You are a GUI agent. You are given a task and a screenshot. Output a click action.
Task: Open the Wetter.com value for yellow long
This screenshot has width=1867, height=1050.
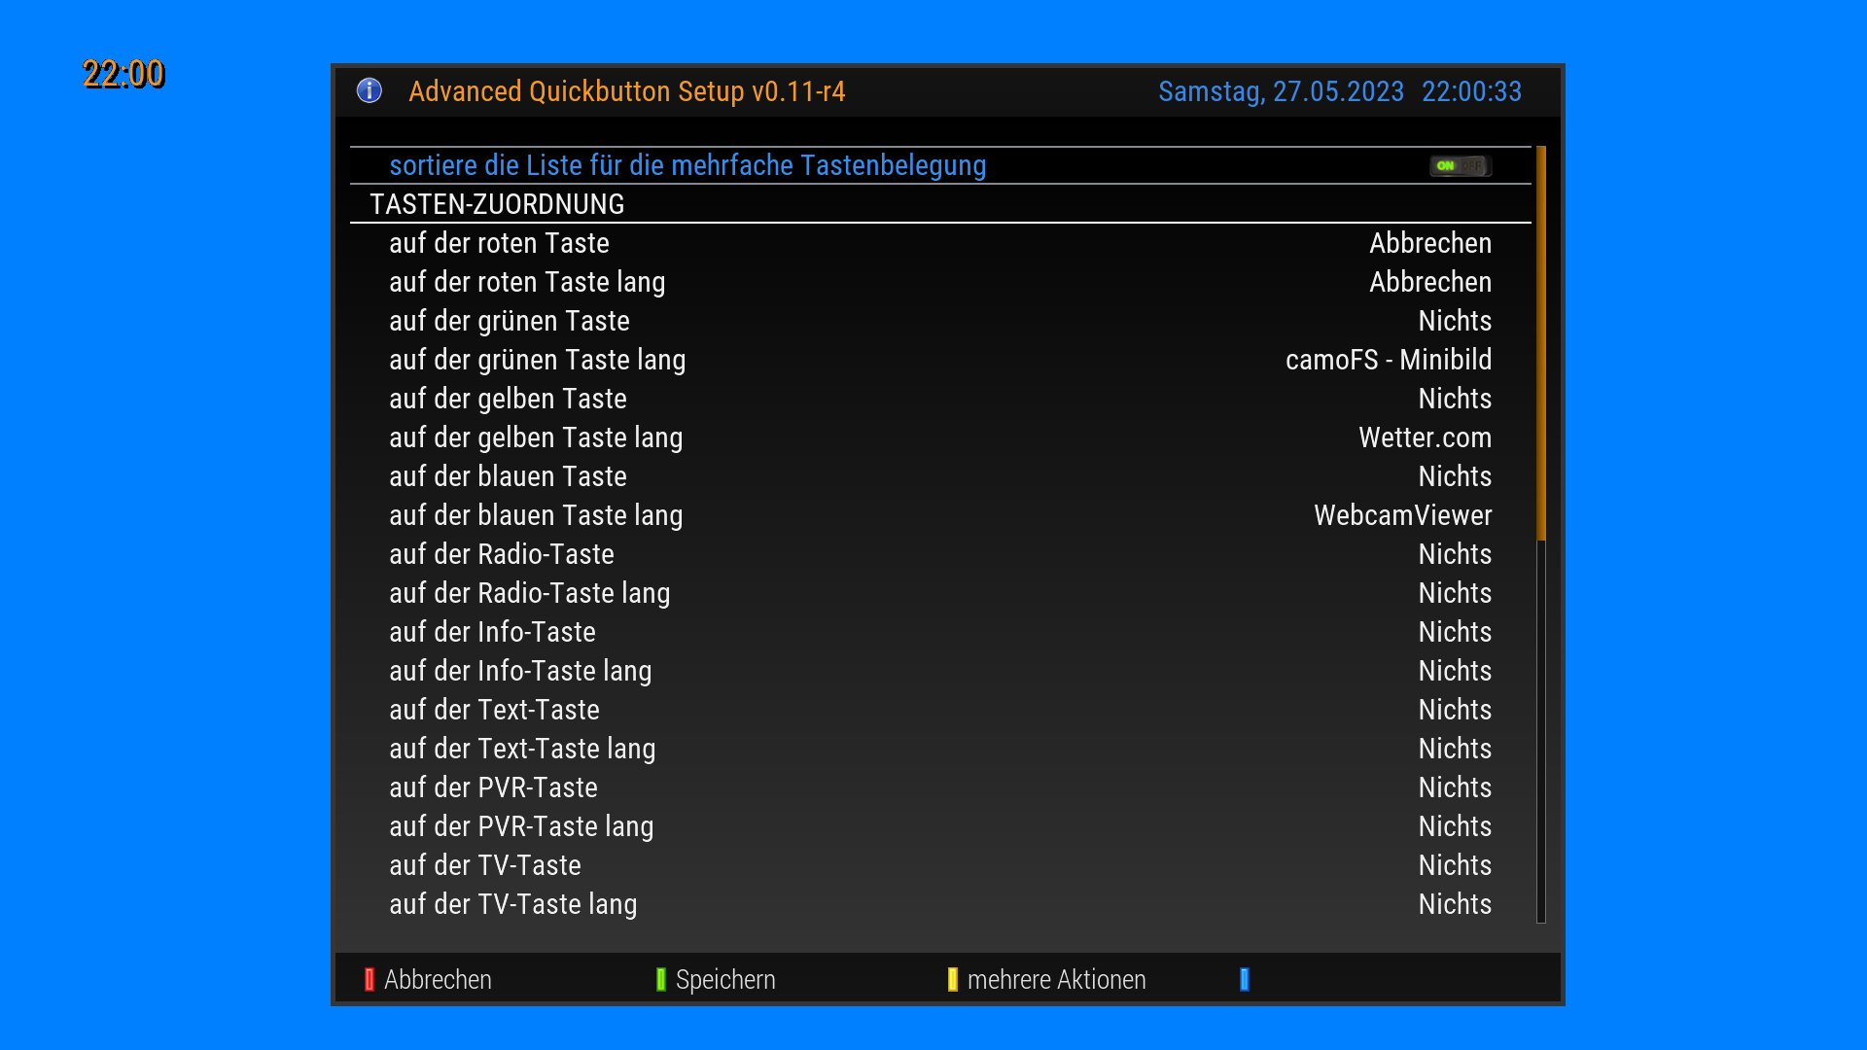tap(1425, 437)
